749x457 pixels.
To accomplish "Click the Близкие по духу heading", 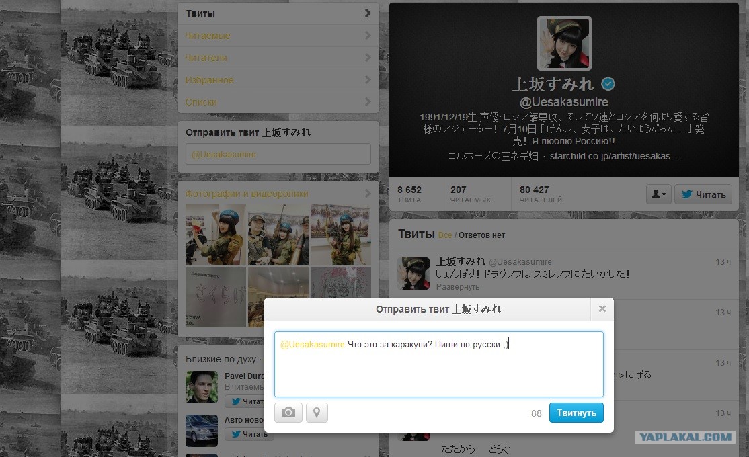I will (x=221, y=359).
